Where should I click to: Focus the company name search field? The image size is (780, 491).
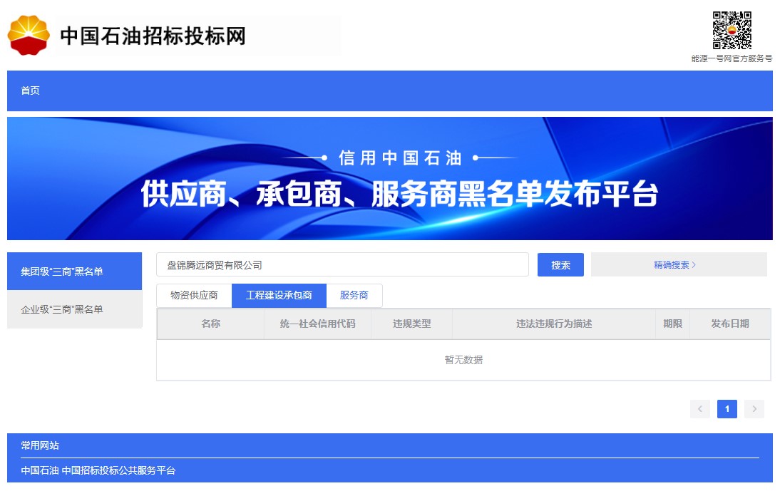pos(342,265)
